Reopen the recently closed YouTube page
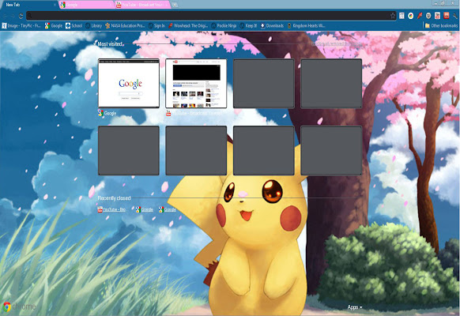Viewport: 460px width, 316px height. coord(111,209)
